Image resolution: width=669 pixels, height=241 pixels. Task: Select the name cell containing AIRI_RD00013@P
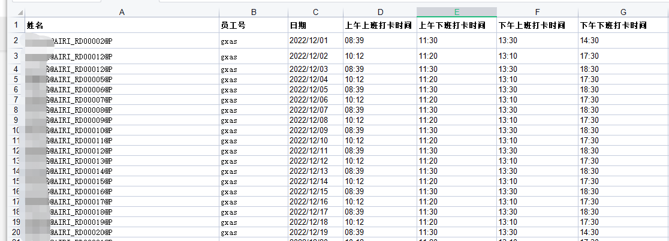coord(122,161)
